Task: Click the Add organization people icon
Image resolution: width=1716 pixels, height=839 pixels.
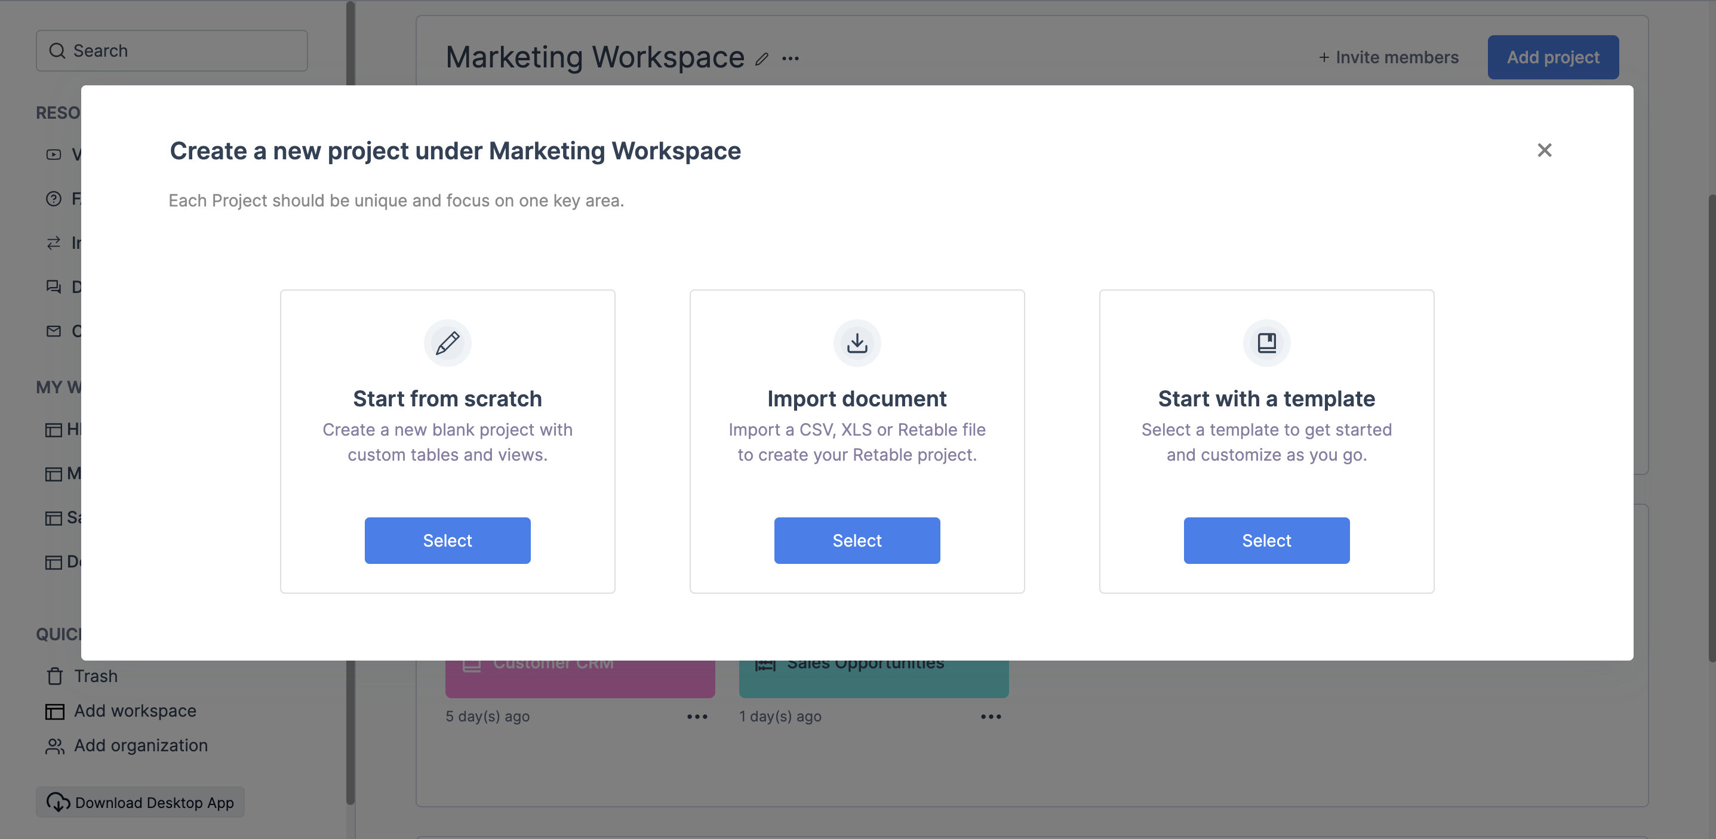Action: [54, 746]
